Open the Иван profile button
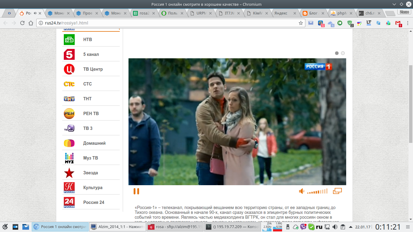Screen dimensions: 413x232 (x=404, y=12)
